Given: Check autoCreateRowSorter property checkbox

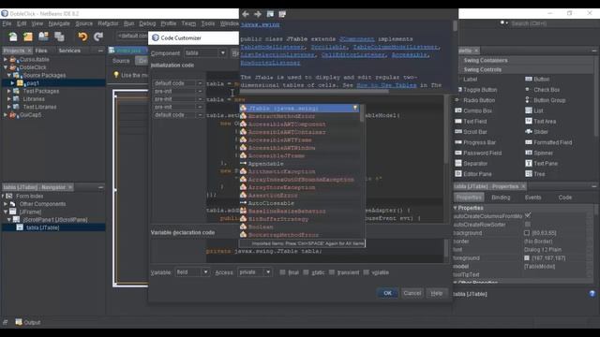Looking at the screenshot, I should coord(528,225).
